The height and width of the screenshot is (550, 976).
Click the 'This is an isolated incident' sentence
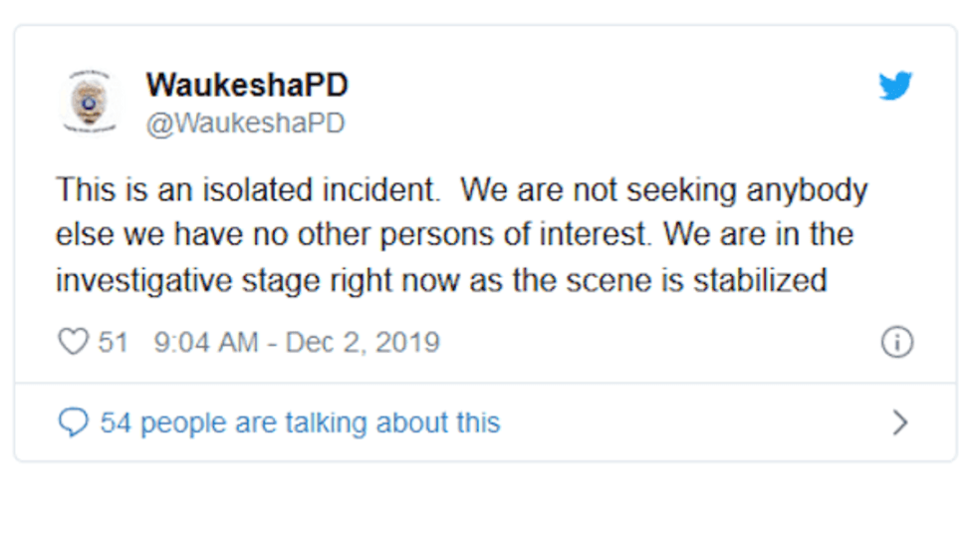coord(245,189)
